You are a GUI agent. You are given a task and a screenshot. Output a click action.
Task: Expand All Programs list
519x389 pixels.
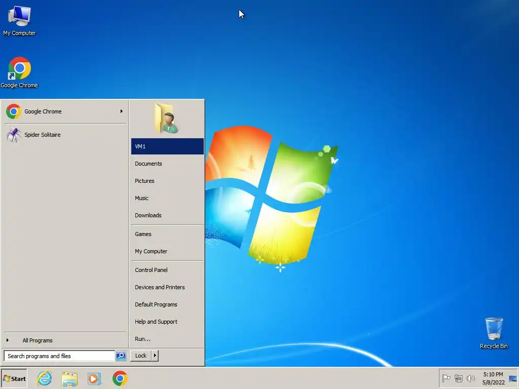(x=65, y=340)
